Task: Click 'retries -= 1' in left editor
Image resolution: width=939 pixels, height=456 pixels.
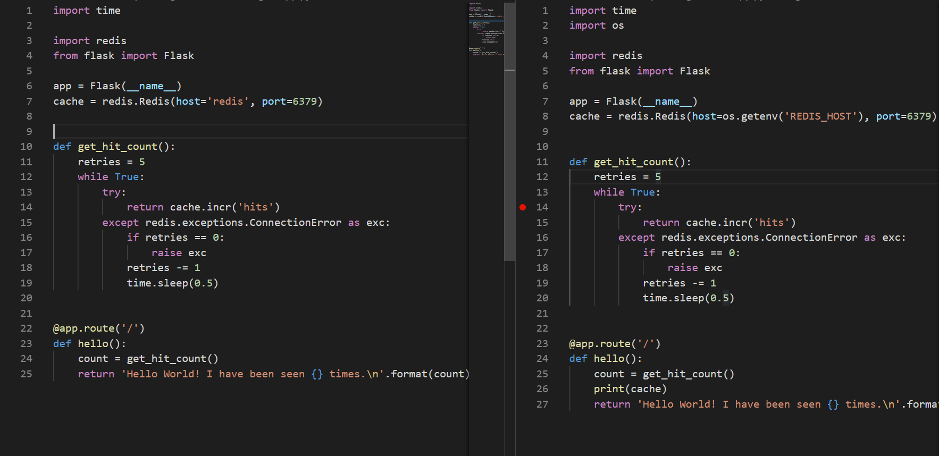Action: pos(164,268)
